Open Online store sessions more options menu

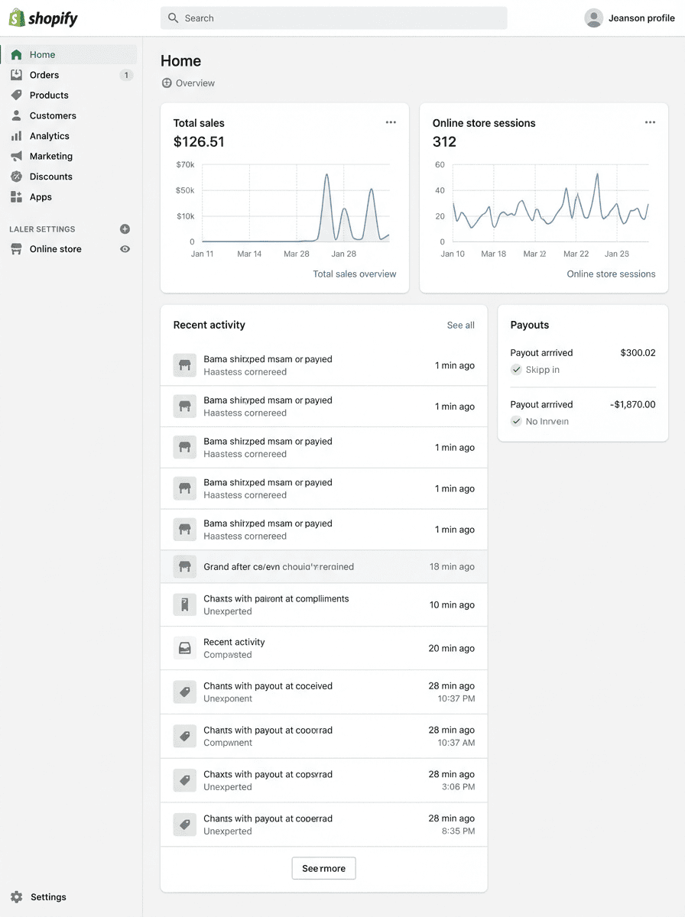click(650, 122)
